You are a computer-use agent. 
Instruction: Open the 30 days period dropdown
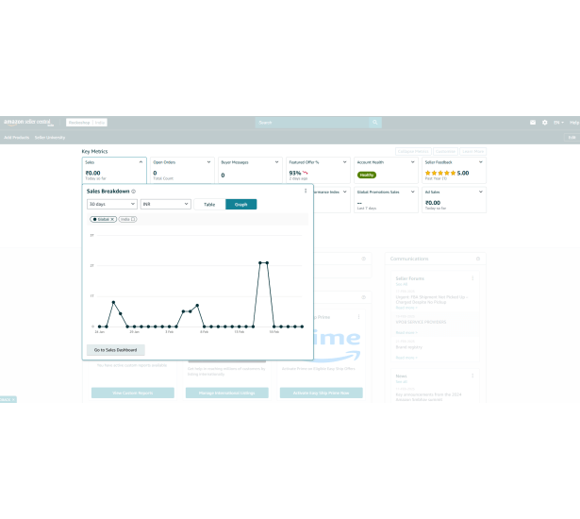[x=111, y=204]
